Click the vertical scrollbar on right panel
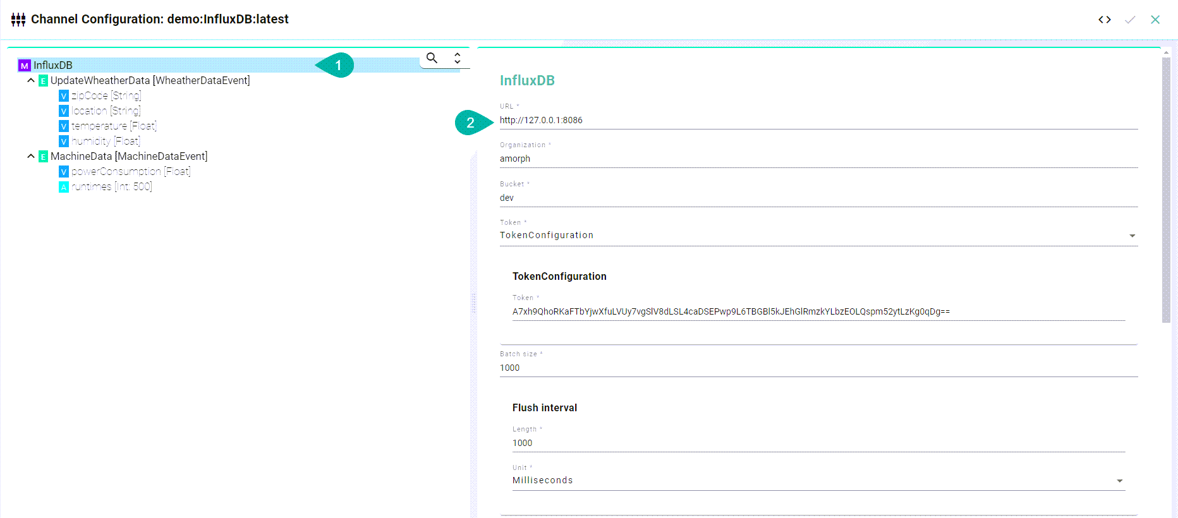The width and height of the screenshot is (1178, 518). 1166,190
